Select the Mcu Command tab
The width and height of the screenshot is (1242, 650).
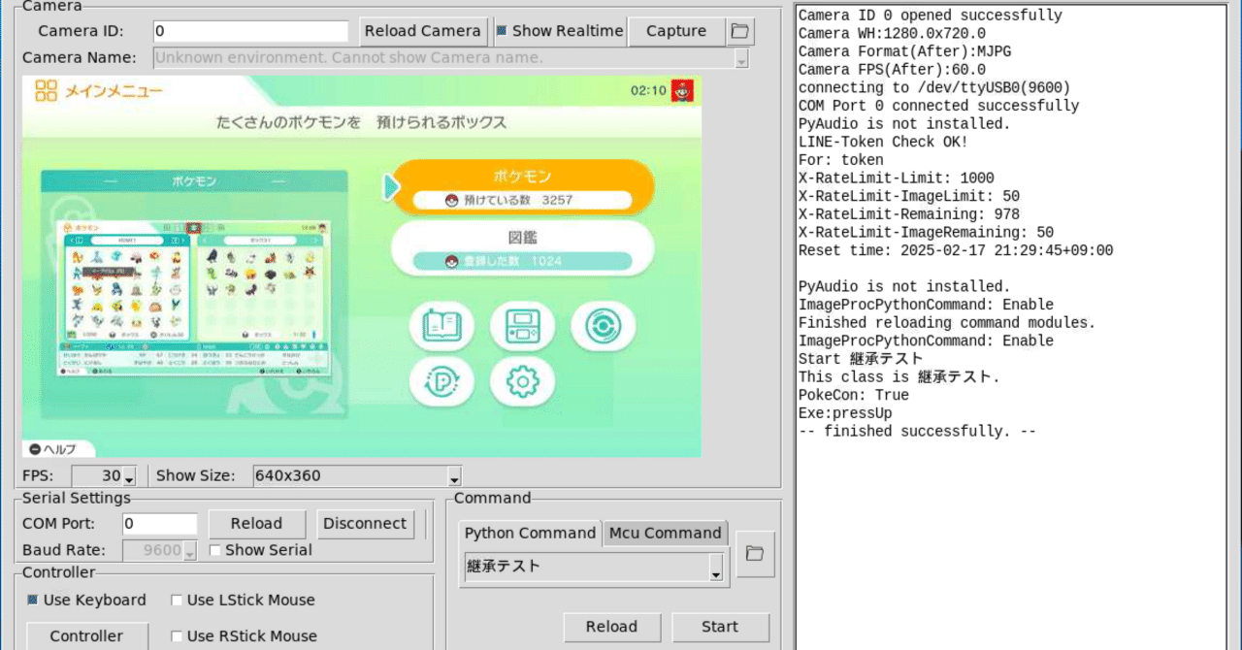click(665, 533)
